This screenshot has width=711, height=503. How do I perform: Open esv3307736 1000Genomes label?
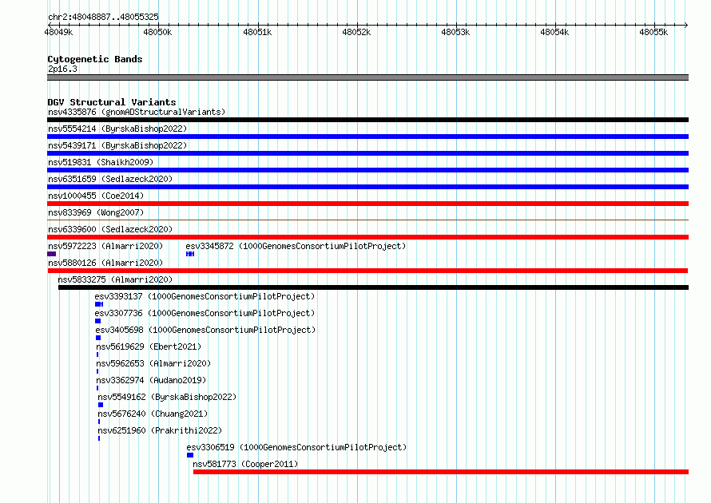205,313
